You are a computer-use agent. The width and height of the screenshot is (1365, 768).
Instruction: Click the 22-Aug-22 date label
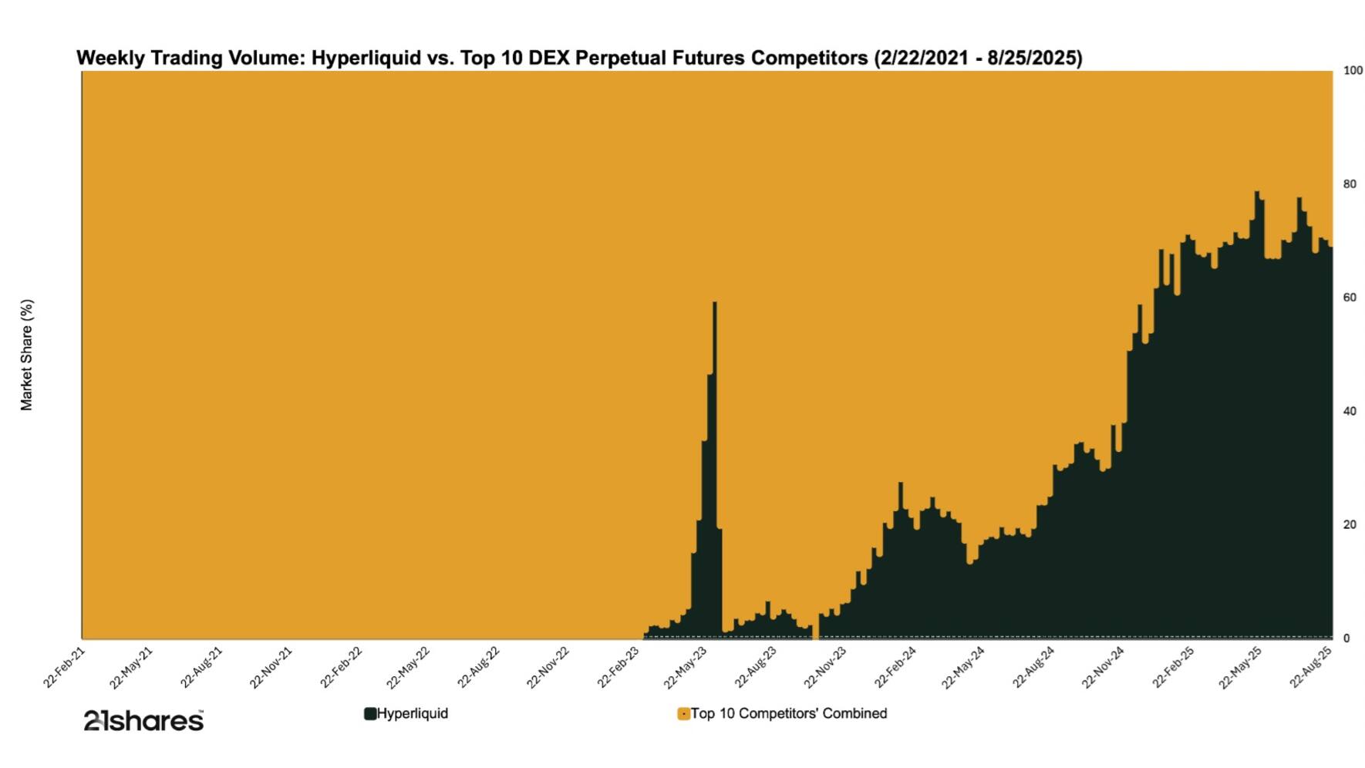(480, 668)
